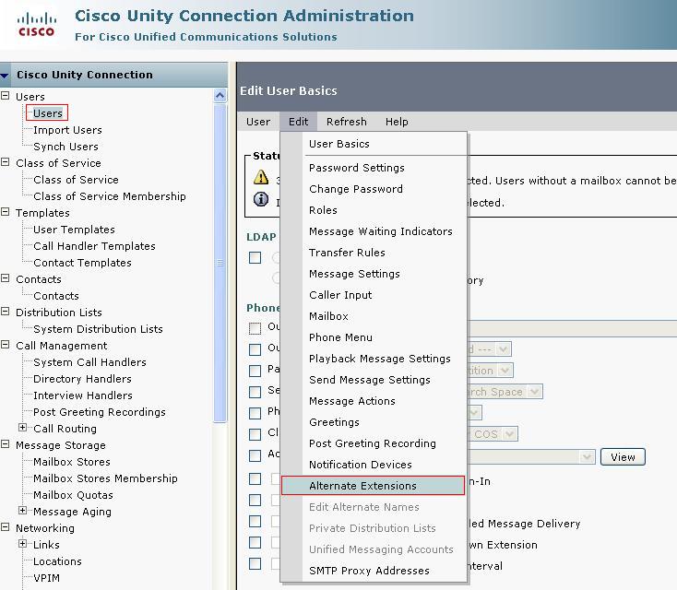Toggle the first checkbox under Phone section
The width and height of the screenshot is (677, 590).
coord(255,328)
